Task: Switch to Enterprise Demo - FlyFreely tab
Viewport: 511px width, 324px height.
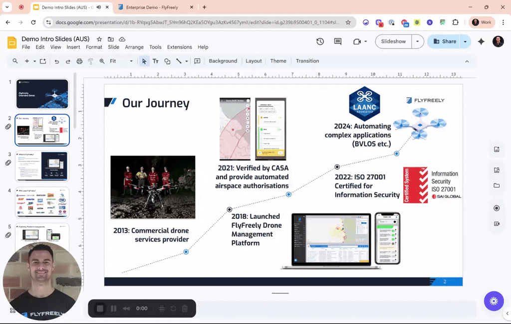Action: (152, 7)
